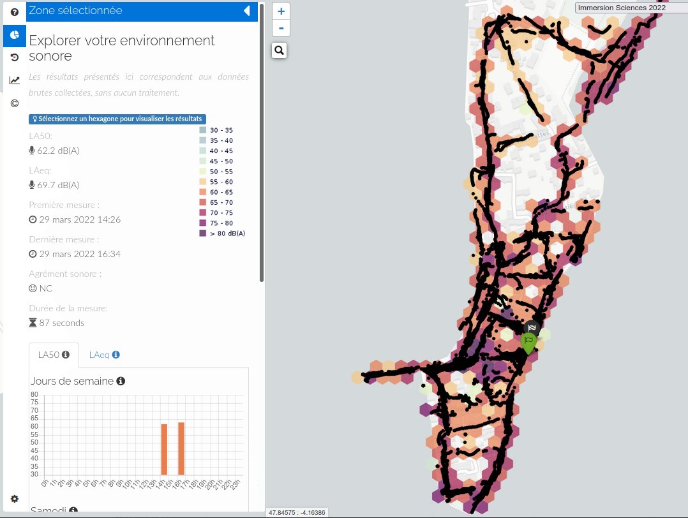The height and width of the screenshot is (518, 688).
Task: Click the map coordinates 47.84575 : -4.16386
Action: point(297,512)
